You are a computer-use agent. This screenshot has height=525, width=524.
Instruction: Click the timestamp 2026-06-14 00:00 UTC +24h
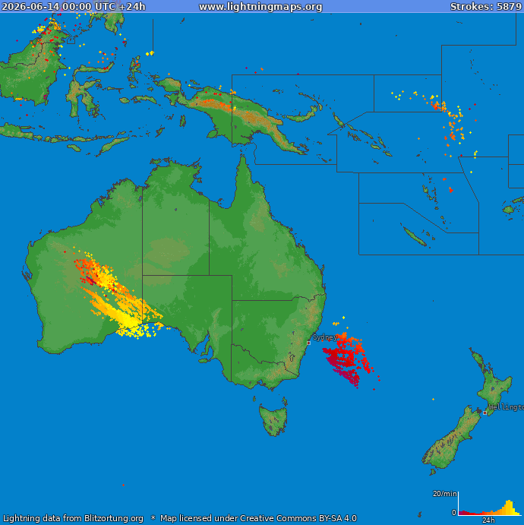(x=74, y=7)
